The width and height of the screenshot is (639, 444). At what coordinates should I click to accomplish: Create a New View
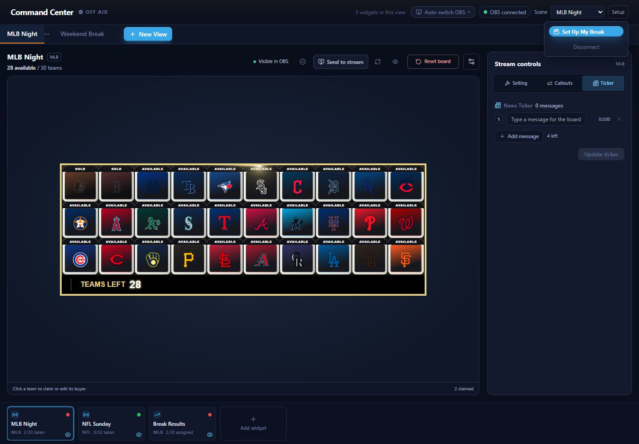[x=148, y=34]
